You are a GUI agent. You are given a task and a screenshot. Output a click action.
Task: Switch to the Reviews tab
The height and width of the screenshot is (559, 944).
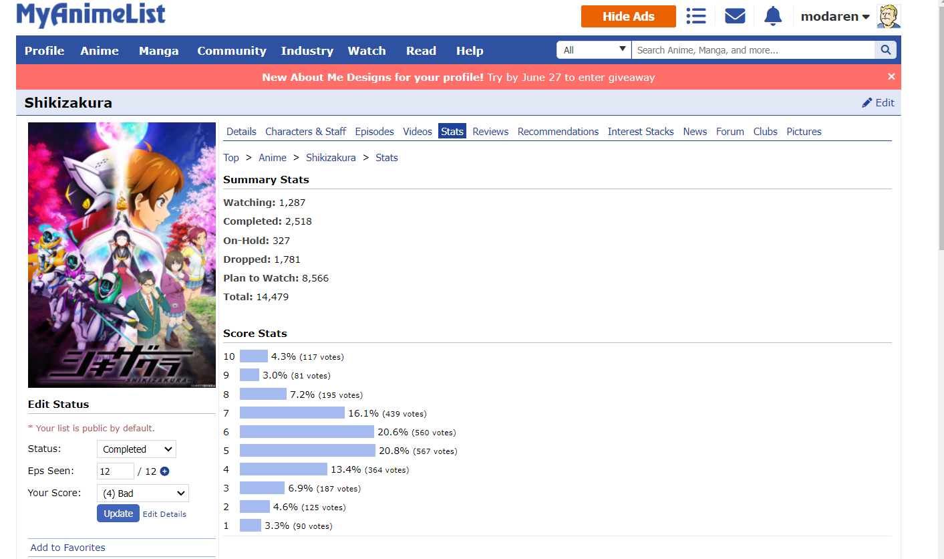[490, 132]
